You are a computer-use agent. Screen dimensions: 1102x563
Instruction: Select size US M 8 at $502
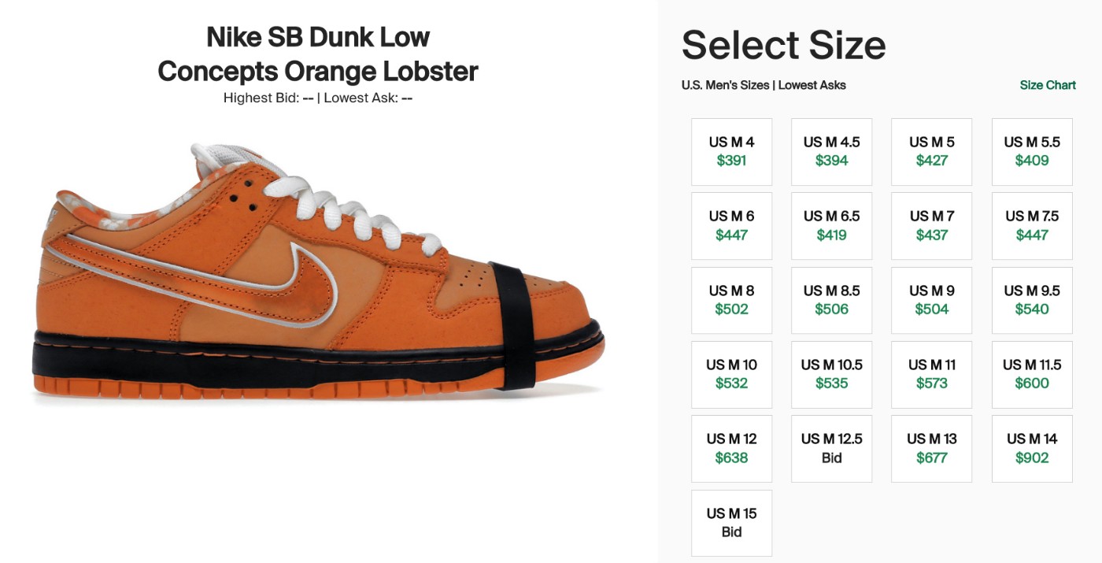731,300
